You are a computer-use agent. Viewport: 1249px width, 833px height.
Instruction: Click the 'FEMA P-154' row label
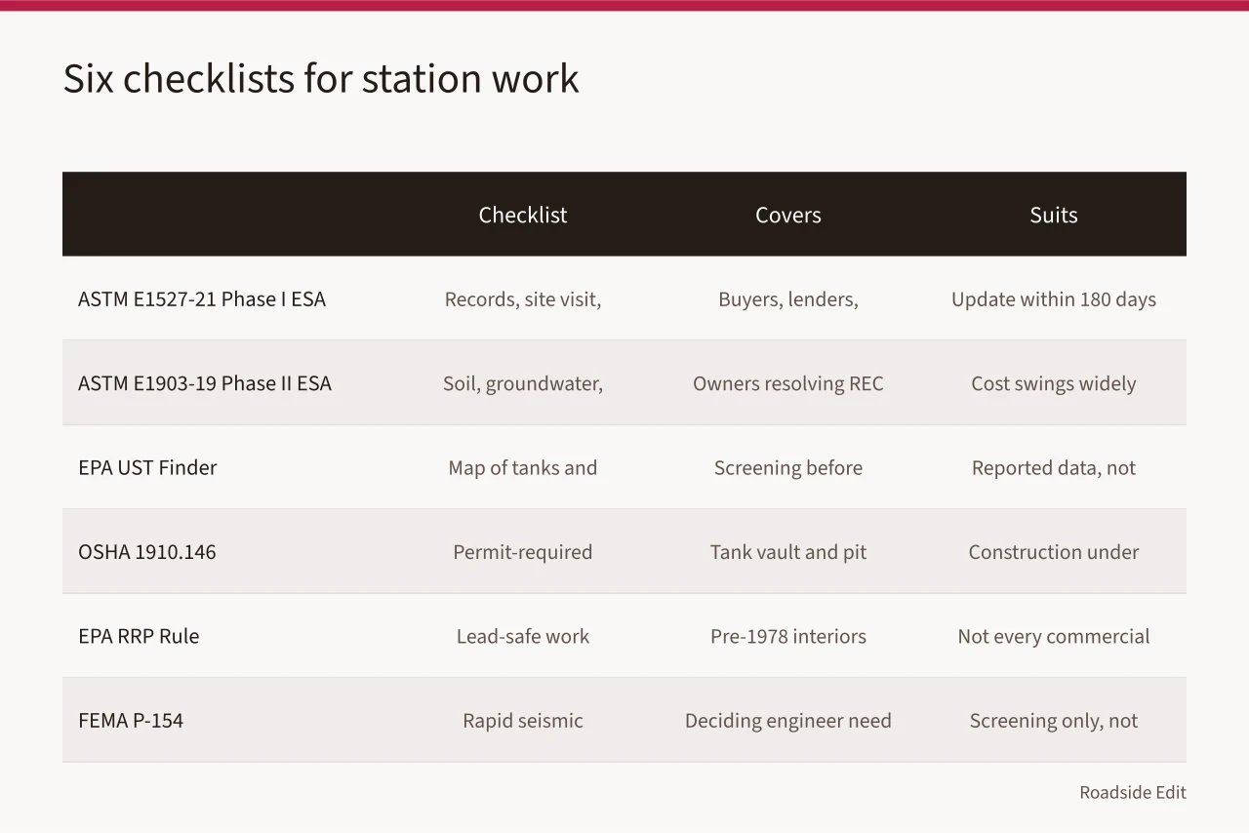(x=131, y=720)
